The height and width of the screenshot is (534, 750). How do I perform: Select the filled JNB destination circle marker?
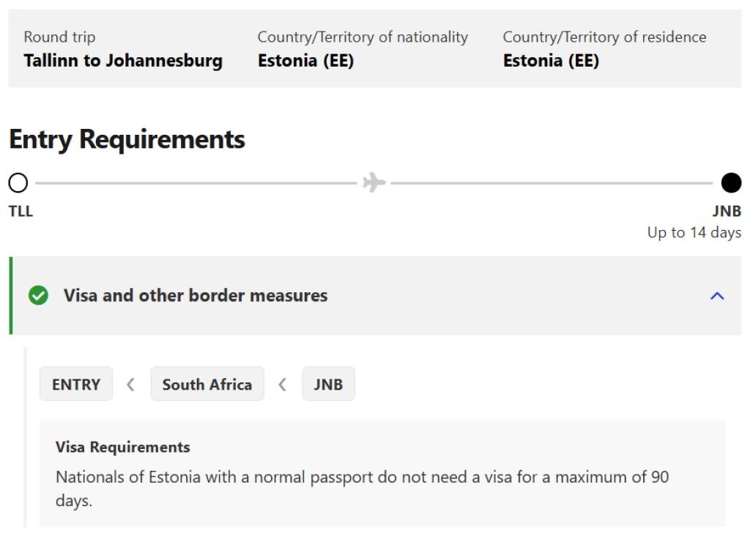click(730, 182)
